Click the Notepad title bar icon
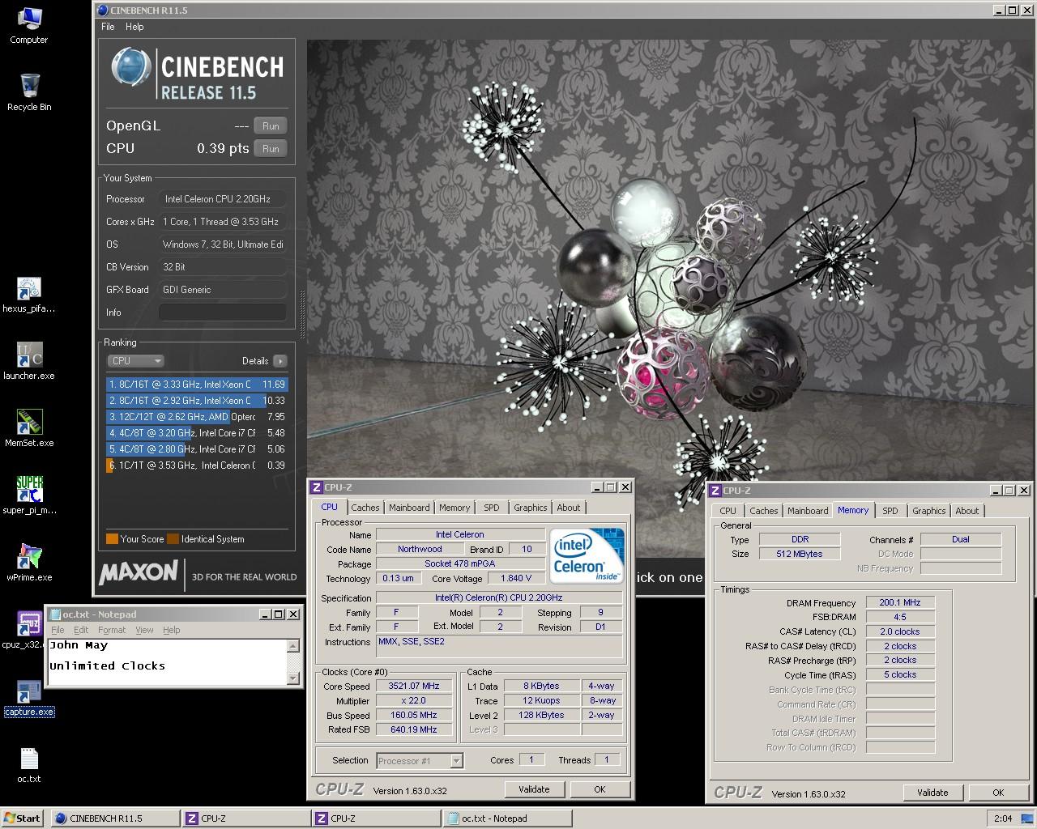This screenshot has width=1037, height=829. tap(56, 614)
